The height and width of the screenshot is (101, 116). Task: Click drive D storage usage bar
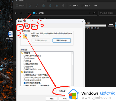[95, 26]
